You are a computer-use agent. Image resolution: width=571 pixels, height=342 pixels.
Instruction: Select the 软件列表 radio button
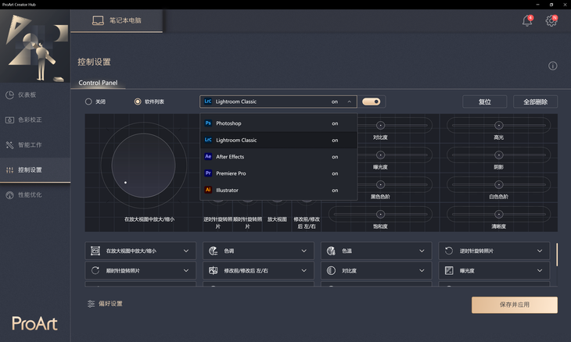click(x=138, y=102)
